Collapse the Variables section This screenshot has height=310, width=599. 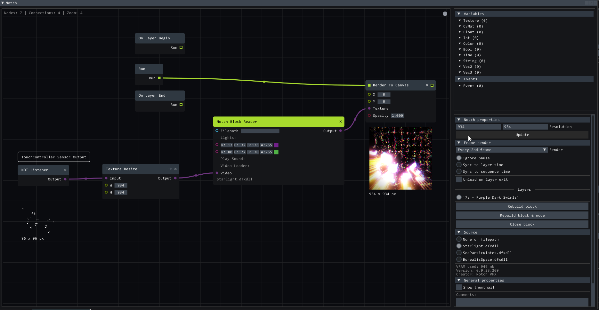[x=459, y=14]
